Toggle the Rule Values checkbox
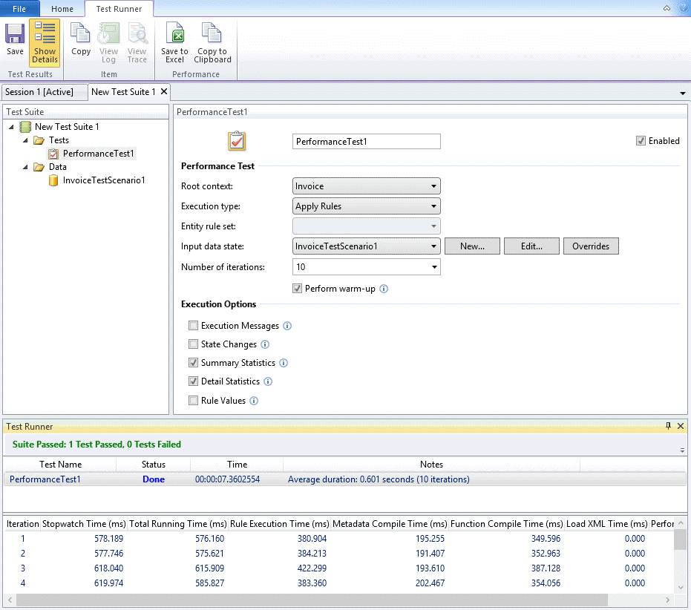Screen dimensions: 691x610 coord(194,401)
